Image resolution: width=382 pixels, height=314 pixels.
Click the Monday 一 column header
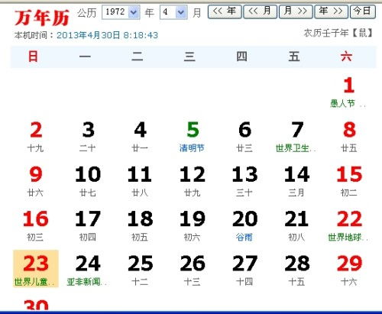[x=85, y=57]
